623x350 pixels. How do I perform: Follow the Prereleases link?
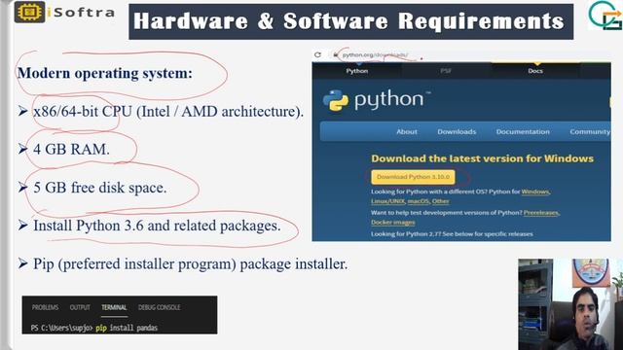click(541, 213)
